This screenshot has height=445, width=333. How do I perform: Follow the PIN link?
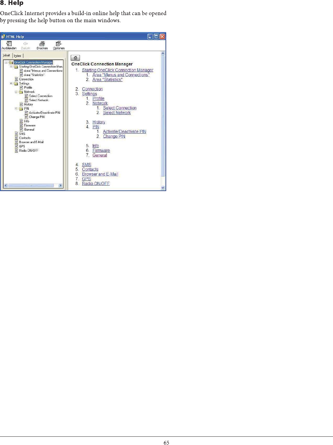click(96, 127)
